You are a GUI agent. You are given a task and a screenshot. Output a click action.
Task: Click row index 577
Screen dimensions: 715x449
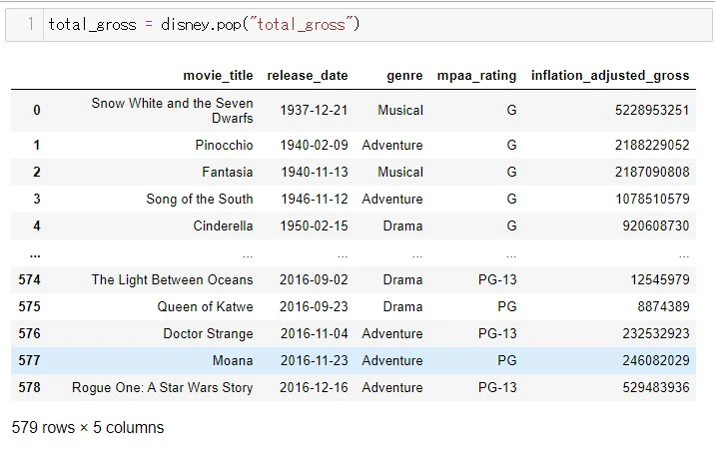[x=30, y=360]
